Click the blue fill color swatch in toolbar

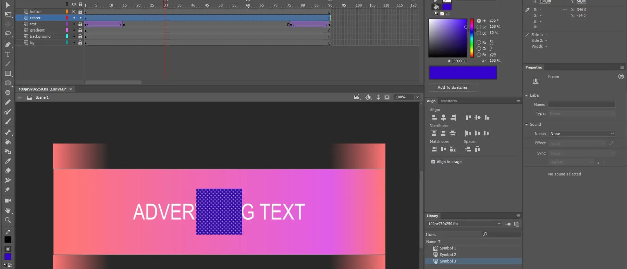click(8, 257)
